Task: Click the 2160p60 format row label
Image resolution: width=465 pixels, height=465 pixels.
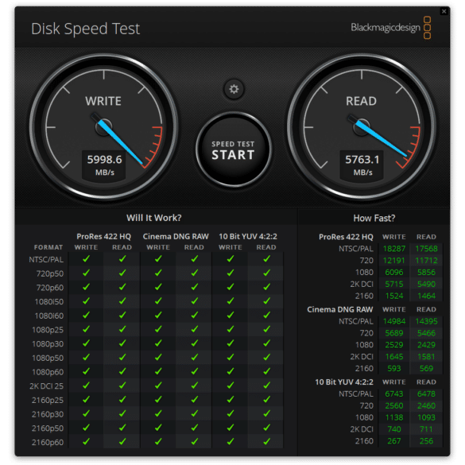Action: pyautogui.click(x=48, y=443)
